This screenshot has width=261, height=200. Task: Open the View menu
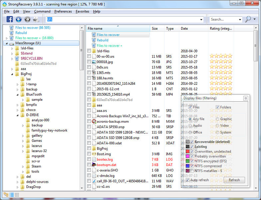click(27, 11)
